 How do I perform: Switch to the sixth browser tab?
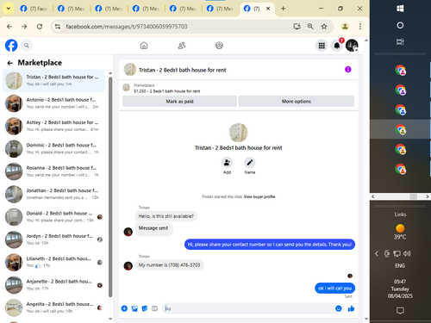(x=221, y=9)
